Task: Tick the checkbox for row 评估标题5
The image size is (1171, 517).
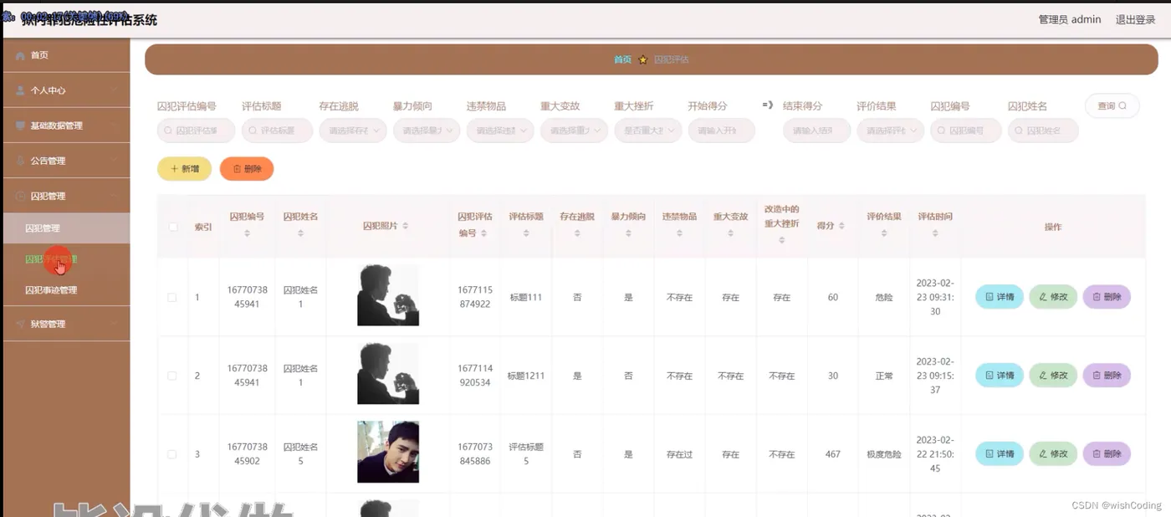Action: click(x=172, y=454)
